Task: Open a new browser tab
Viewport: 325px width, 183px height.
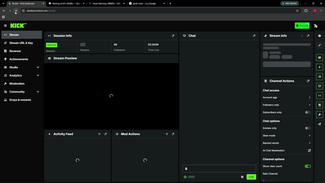Action: coord(170,4)
